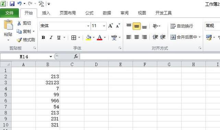Toggle Underline formatting
Viewport: 220px width, 130px height.
coord(59,38)
